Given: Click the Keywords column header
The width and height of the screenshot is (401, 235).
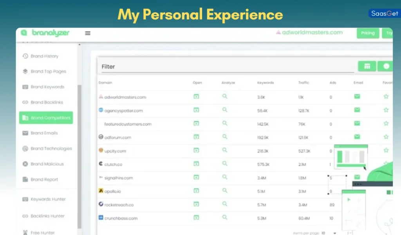Looking at the screenshot, I should click(x=266, y=83).
